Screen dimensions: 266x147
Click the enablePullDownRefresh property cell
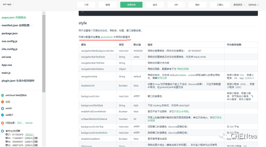[97, 111]
